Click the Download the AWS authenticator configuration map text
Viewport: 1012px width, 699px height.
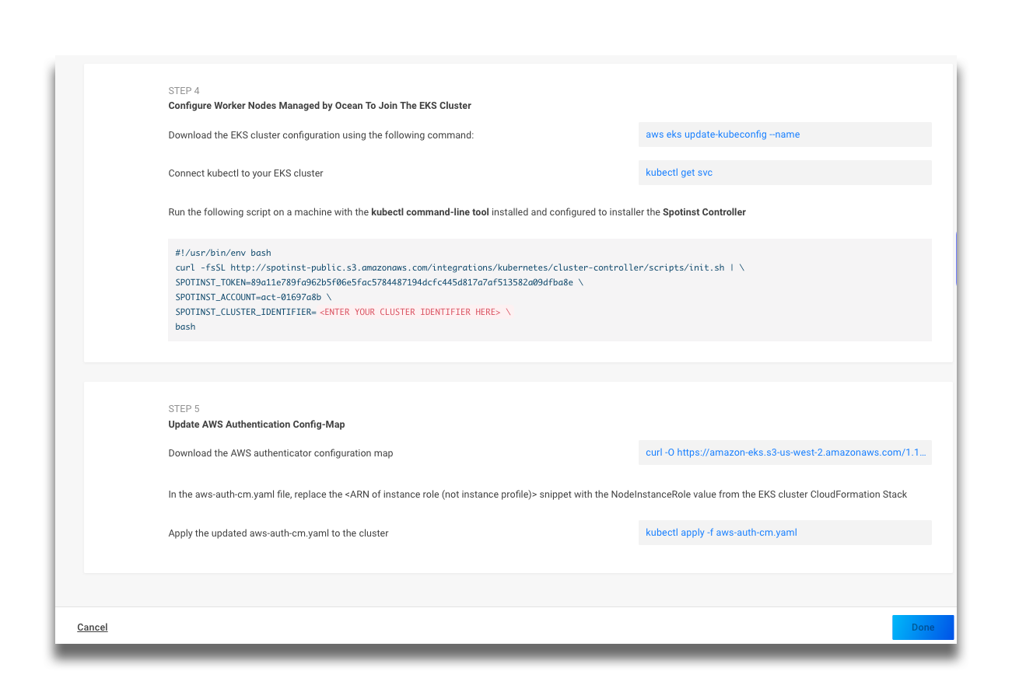(281, 453)
